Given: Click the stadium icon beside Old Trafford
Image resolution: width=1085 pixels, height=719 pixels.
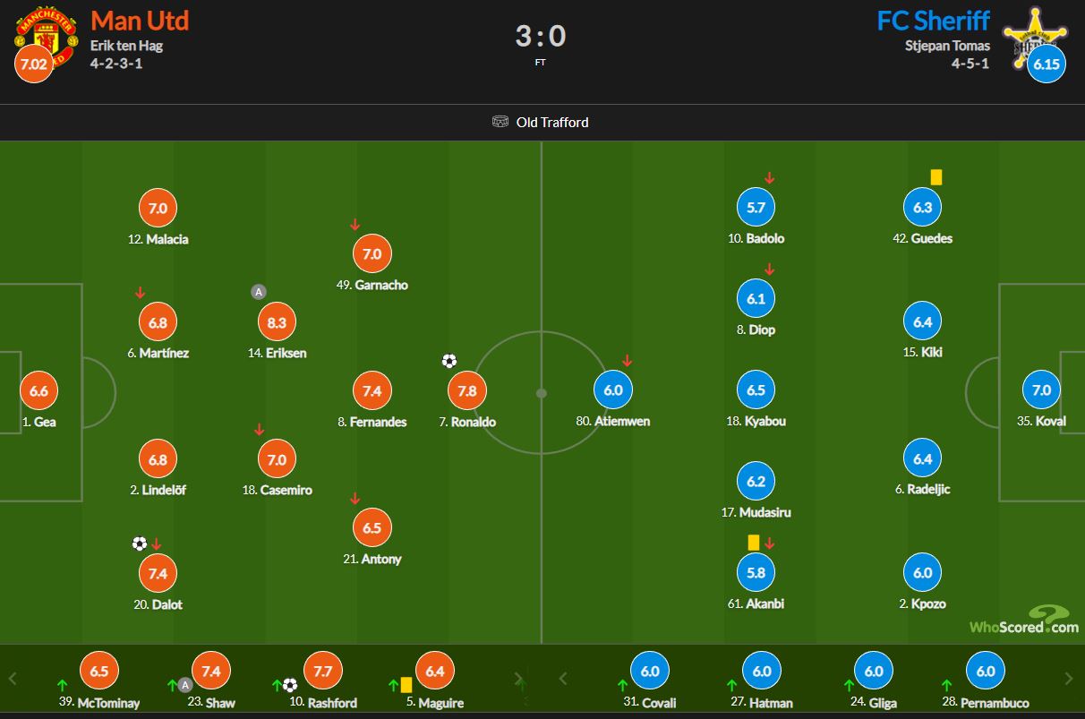Looking at the screenshot, I should point(500,122).
